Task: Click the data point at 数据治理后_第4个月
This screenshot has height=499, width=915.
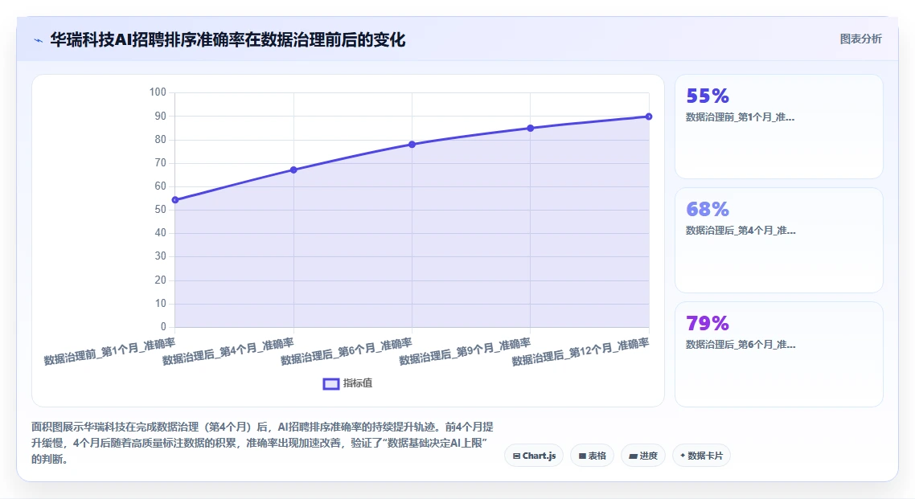Action: click(x=293, y=170)
